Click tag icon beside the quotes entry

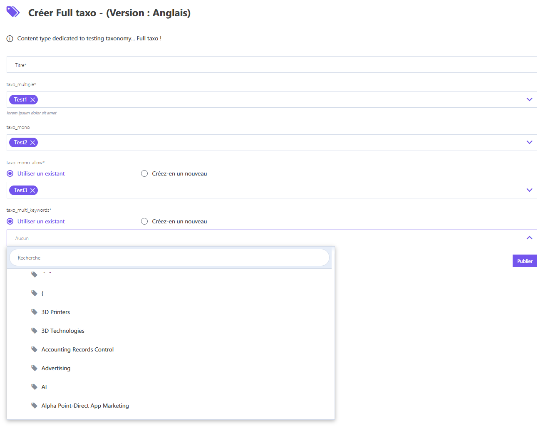[35, 275]
